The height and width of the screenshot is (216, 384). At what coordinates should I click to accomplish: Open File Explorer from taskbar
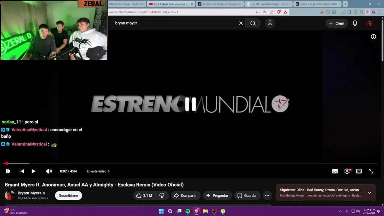(205, 211)
